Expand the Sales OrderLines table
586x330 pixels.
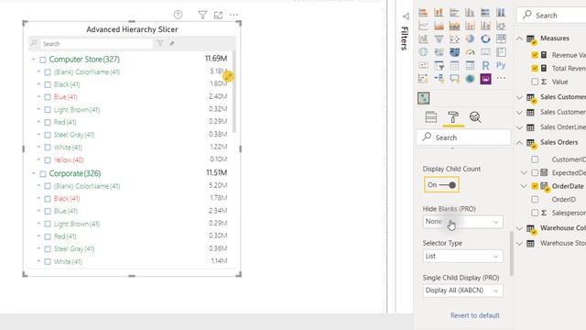519,127
